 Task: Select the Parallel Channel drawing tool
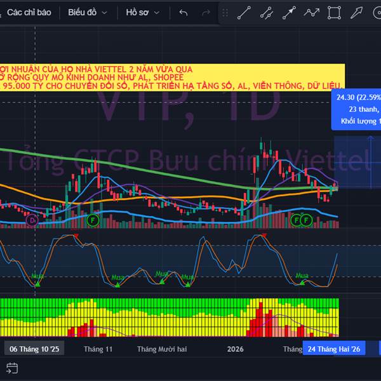pyautogui.click(x=266, y=13)
